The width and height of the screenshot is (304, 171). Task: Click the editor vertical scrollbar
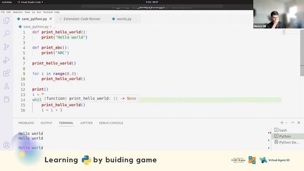click(302, 52)
